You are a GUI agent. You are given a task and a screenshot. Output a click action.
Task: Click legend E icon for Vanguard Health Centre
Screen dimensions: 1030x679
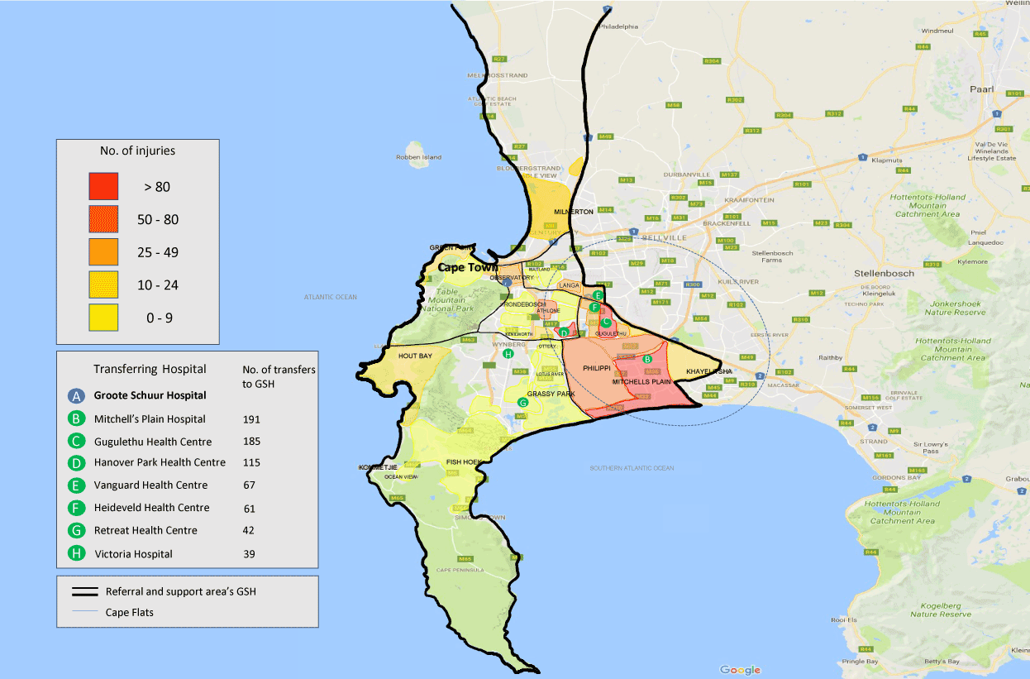click(x=77, y=485)
